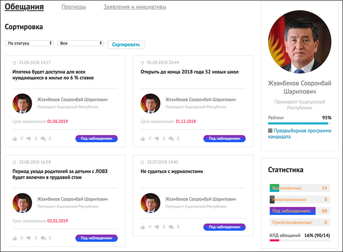The image size is (343, 252).
Task: Click thumbs-up icon on the mortgage promise card
Action: (15, 138)
